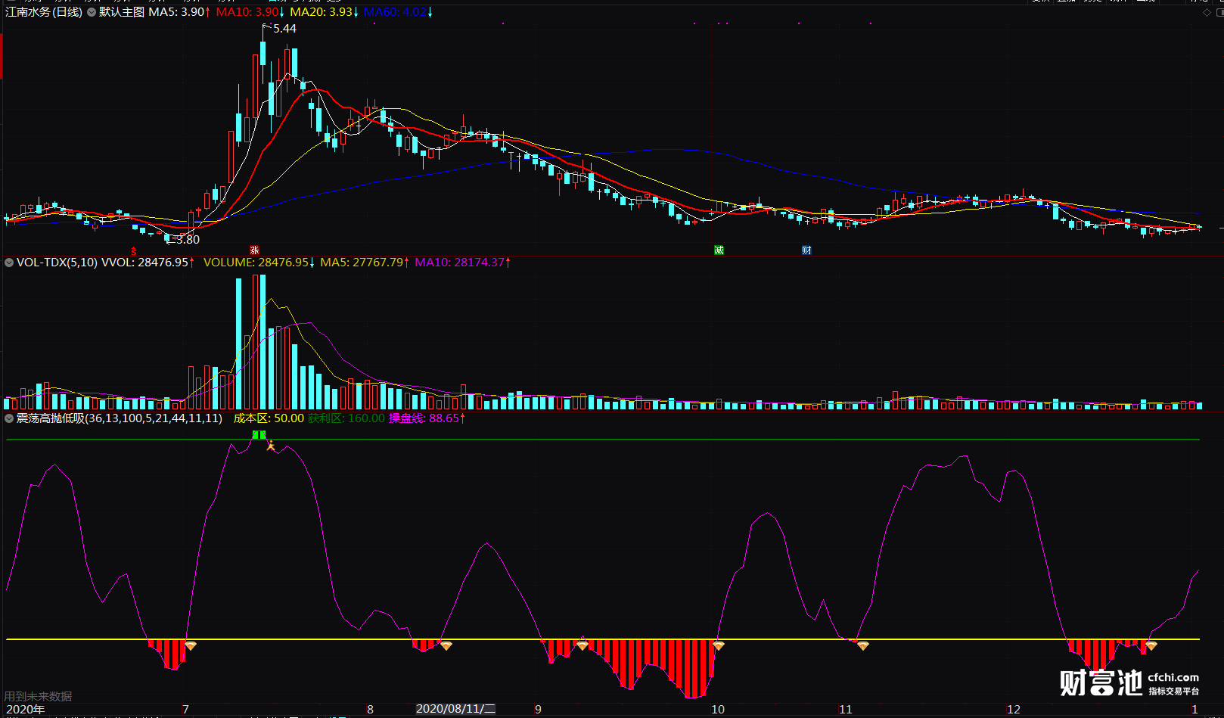Click the red $ marker under the chart
This screenshot has height=718, width=1224.
(134, 251)
